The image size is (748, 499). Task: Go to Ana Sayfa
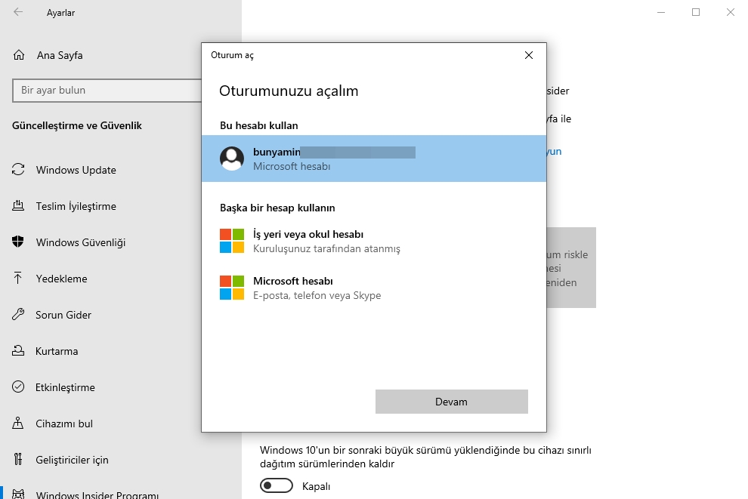click(x=59, y=55)
